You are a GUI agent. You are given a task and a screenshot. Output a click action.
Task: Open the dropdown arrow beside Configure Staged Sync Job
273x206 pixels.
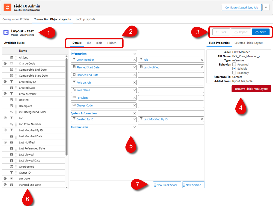click(266, 7)
